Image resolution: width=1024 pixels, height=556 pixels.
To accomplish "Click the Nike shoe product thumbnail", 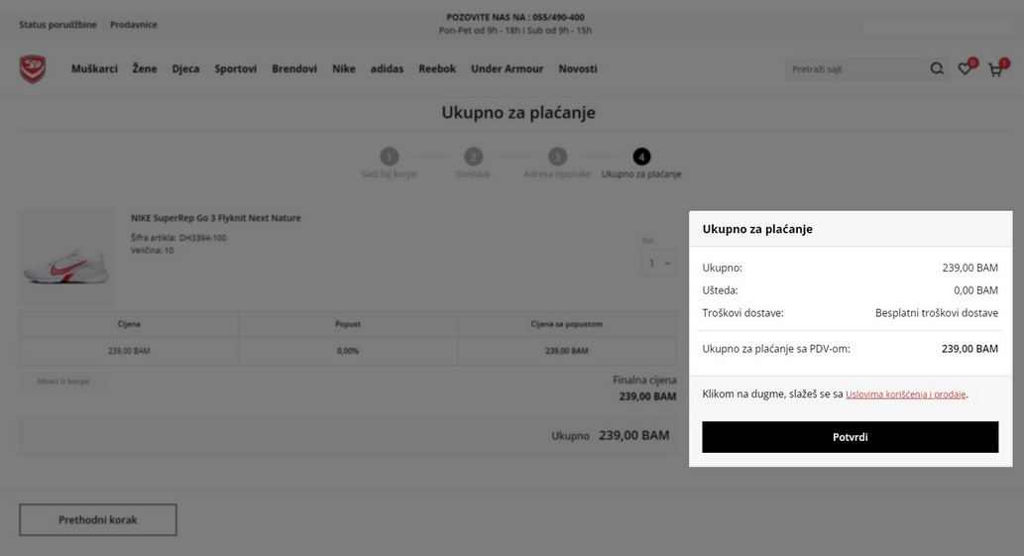I will coord(66,258).
